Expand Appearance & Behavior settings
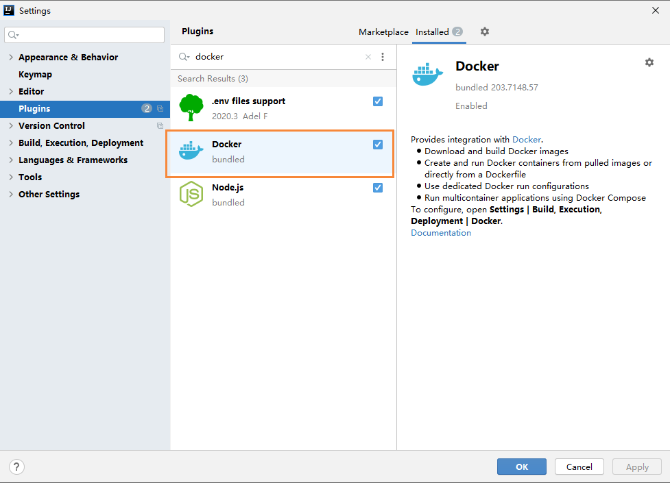670x483 pixels. [x=11, y=58]
